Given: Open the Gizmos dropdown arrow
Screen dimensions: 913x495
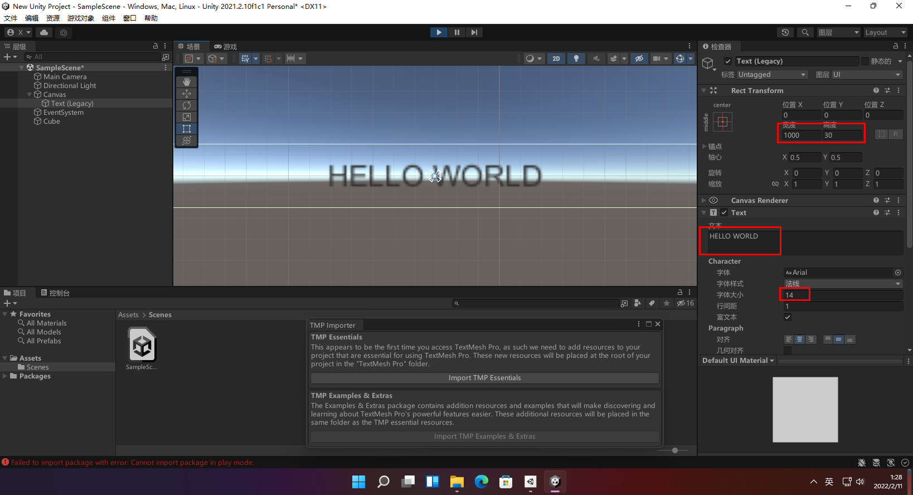Looking at the screenshot, I should point(691,59).
